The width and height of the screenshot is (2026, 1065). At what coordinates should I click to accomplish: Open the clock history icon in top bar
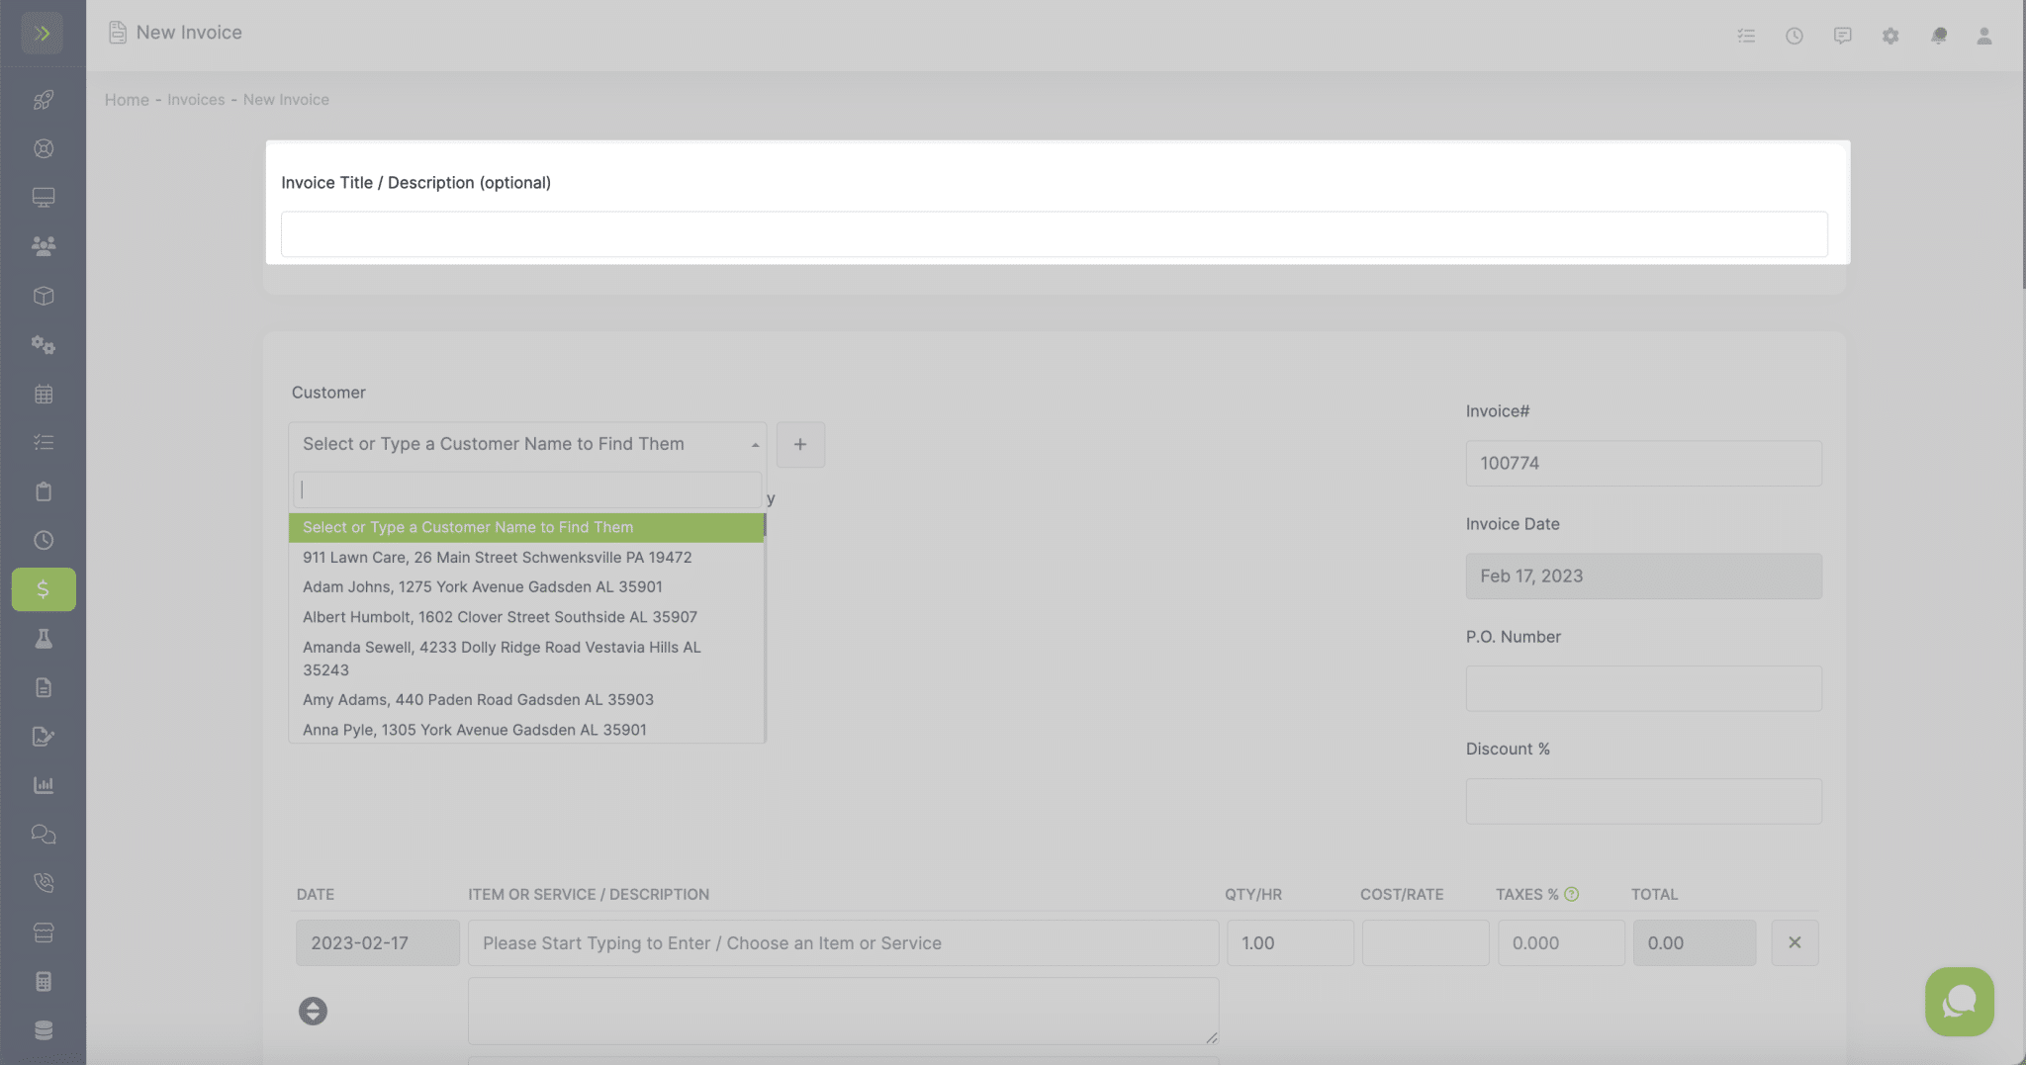coord(1795,36)
